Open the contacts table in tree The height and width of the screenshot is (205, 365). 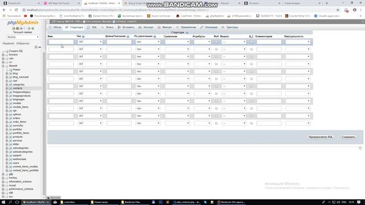18,88
